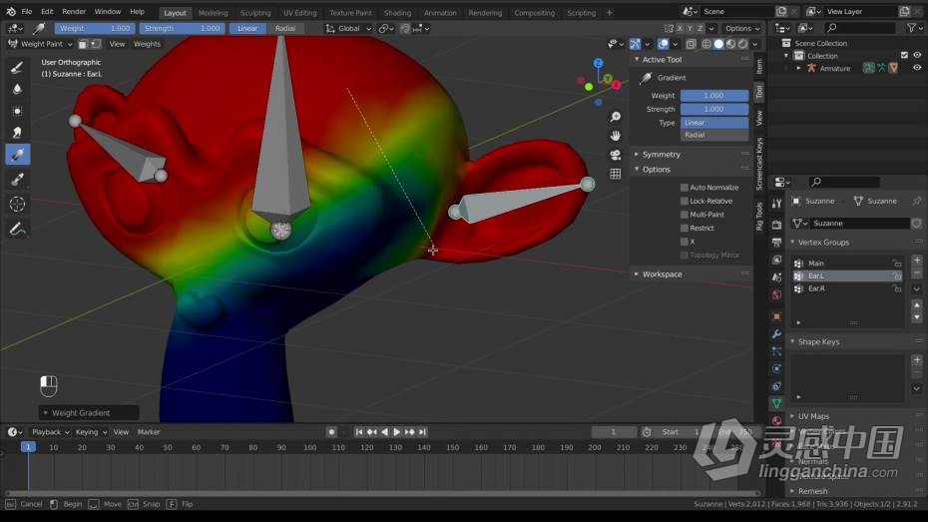Open the Render properties tab icon
Screen dimensions: 928x522
[x=776, y=225]
